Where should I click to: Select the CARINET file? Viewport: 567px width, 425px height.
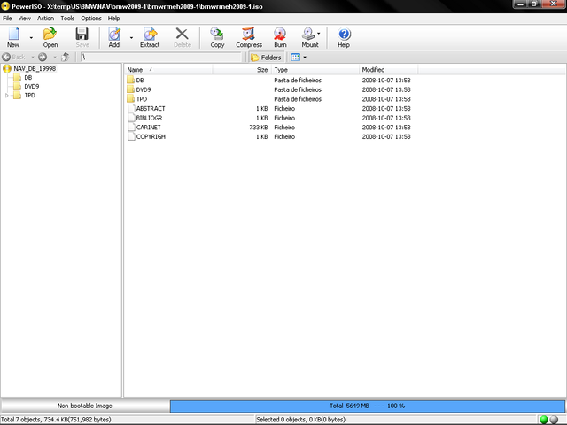click(148, 127)
